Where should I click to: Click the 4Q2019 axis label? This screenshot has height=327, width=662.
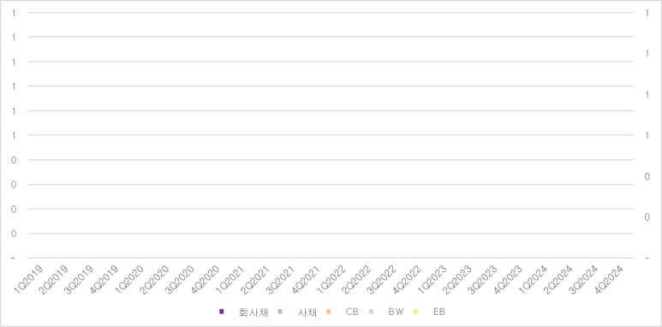point(104,279)
